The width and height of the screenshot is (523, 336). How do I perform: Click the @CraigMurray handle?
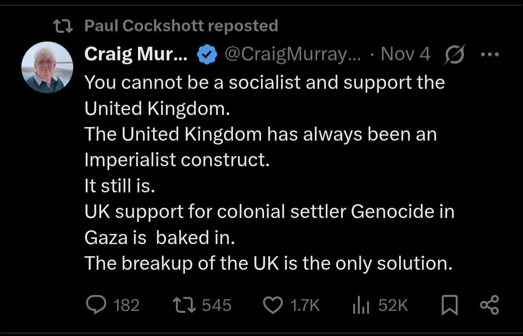(292, 55)
